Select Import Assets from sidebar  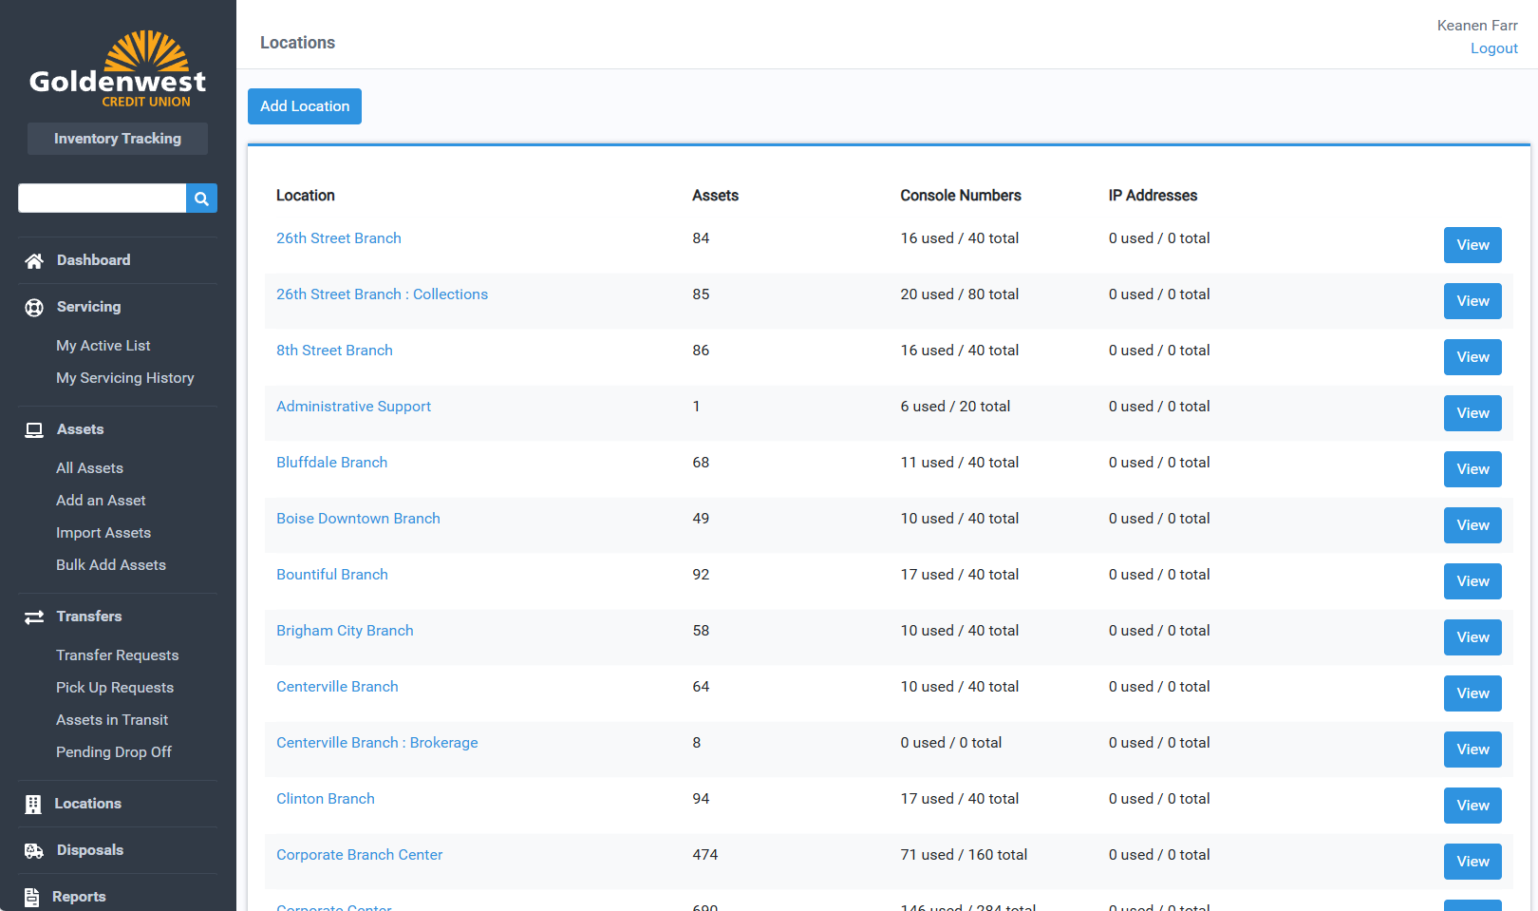click(103, 533)
